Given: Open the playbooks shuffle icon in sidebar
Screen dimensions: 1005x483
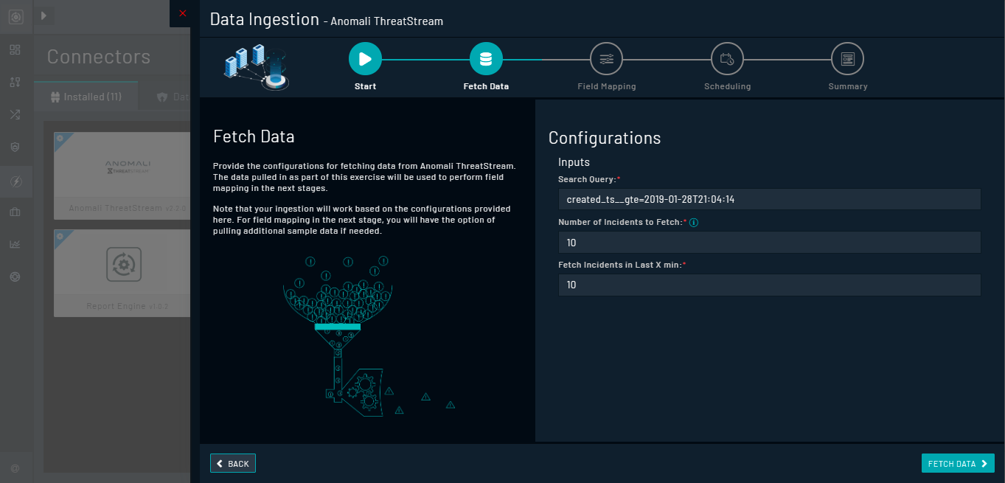Looking at the screenshot, I should [x=15, y=114].
